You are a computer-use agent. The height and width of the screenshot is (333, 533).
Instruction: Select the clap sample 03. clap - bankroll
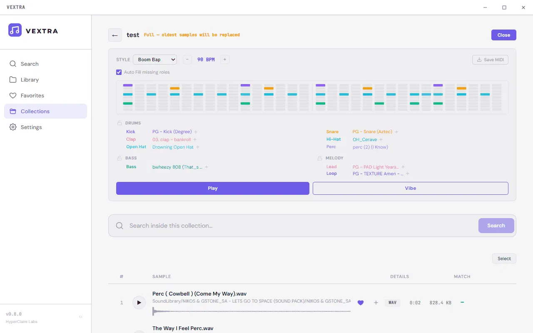[x=172, y=139]
